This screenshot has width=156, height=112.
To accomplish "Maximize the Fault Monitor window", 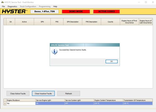I will [x=146, y=2].
